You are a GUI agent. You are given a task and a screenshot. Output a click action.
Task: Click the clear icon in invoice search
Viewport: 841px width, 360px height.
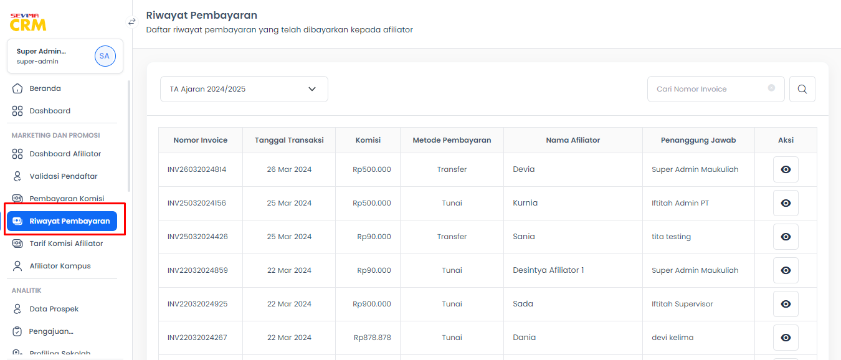(x=771, y=88)
